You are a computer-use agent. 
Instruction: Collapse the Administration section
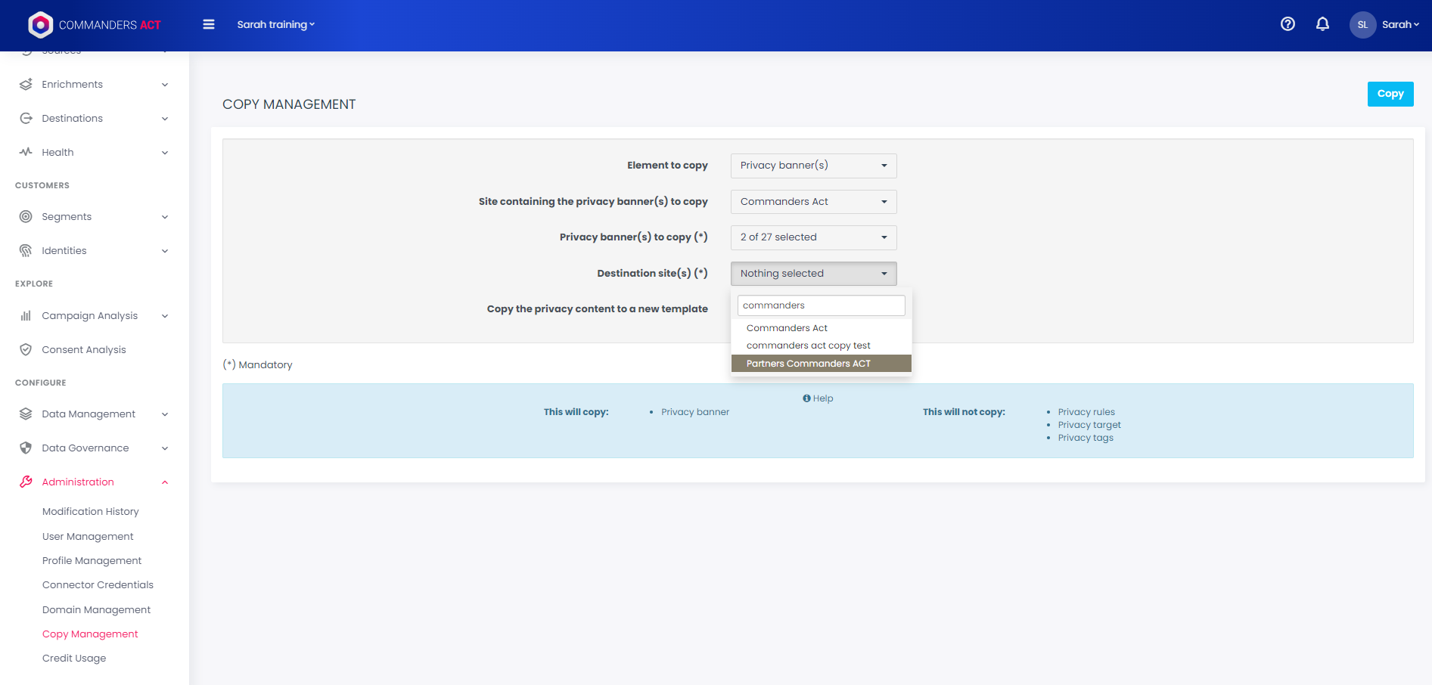coord(164,482)
